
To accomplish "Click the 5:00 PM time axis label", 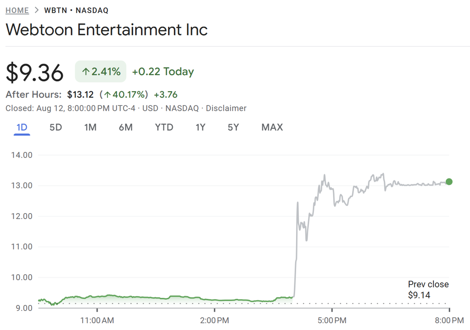I will 331,319.
